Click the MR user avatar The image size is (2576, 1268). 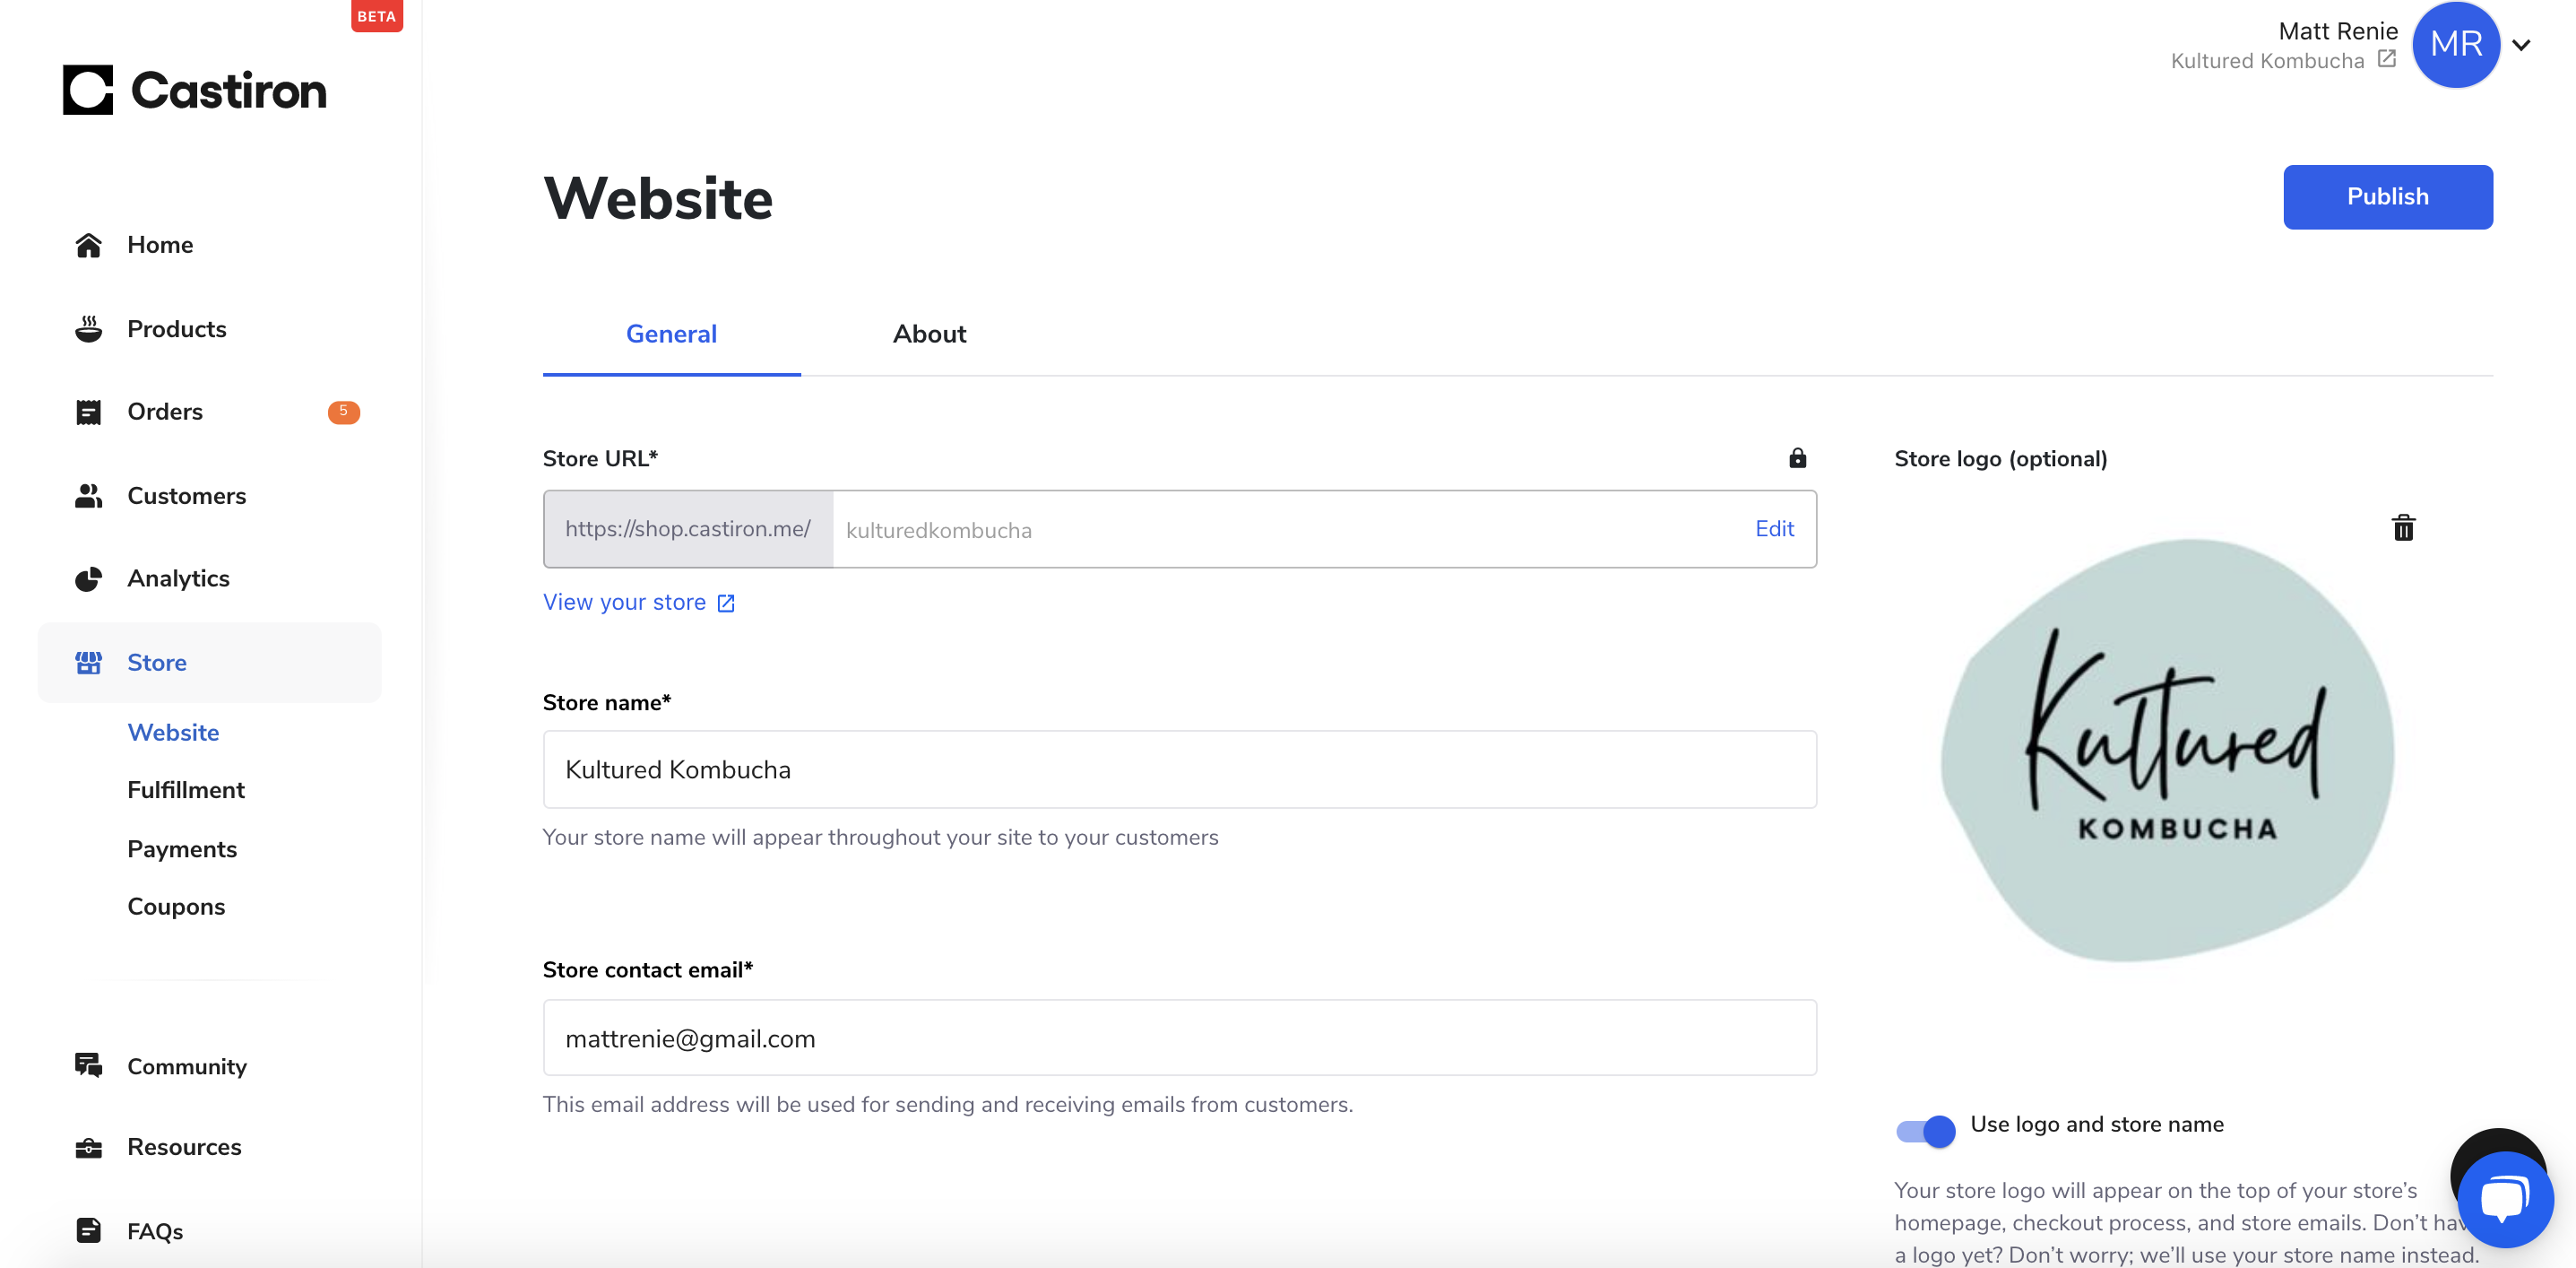2456,44
